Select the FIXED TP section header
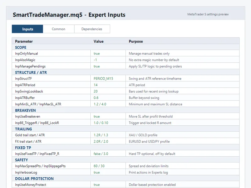This screenshot has width=251, height=188. [x=126, y=148]
